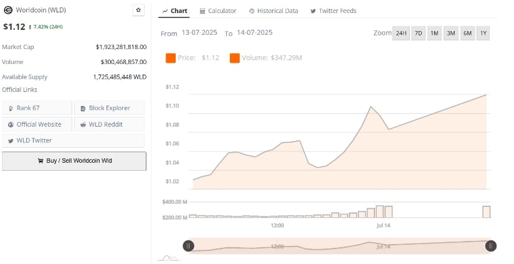Open the Official Website link

pyautogui.click(x=37, y=124)
